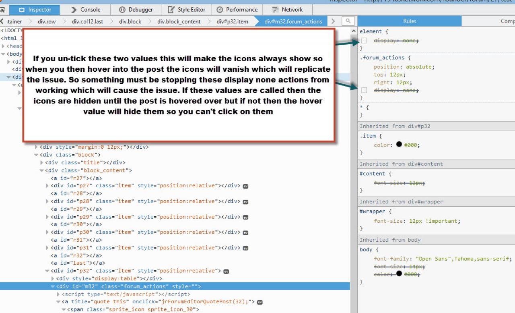
Task: Toggle display none checkbox in .forum_actions rule
Action: coord(364,90)
